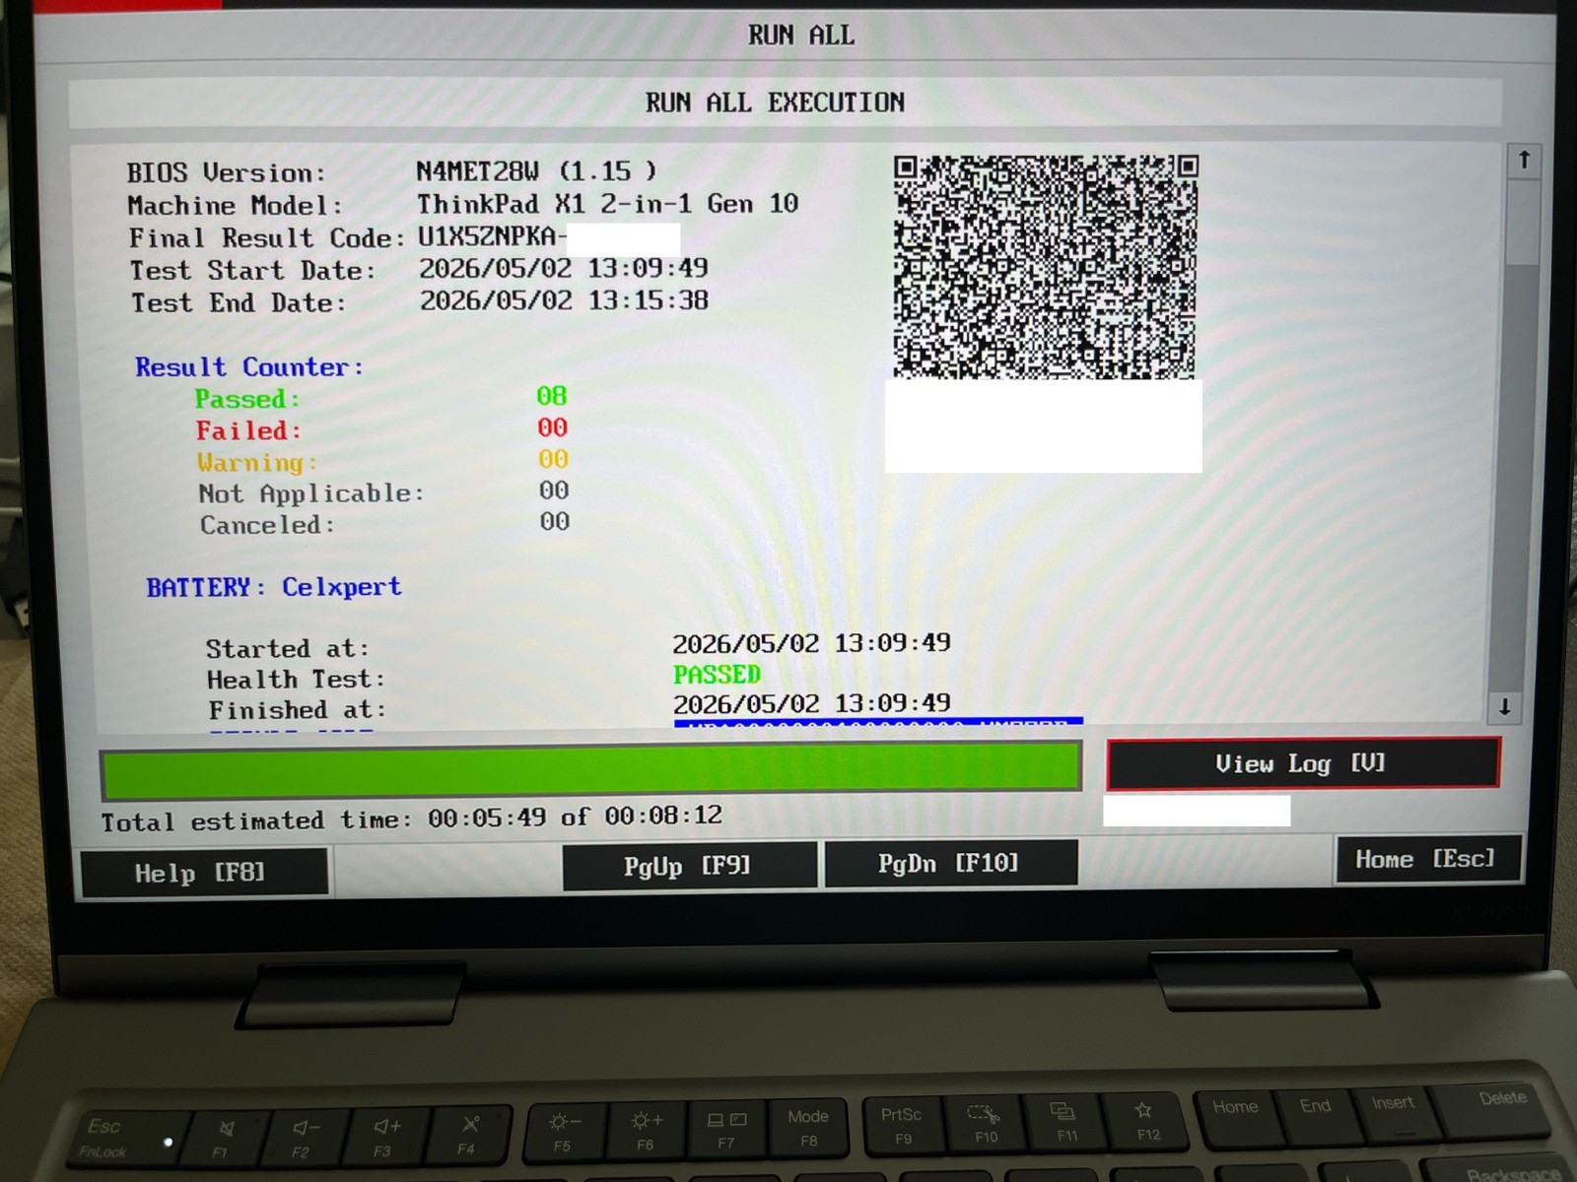This screenshot has height=1182, width=1577.
Task: Click the Finished at timestamp value
Action: click(812, 703)
